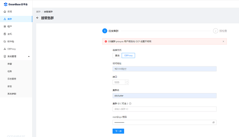
Task: Click the 下一步 next button
Action: pyautogui.click(x=118, y=131)
